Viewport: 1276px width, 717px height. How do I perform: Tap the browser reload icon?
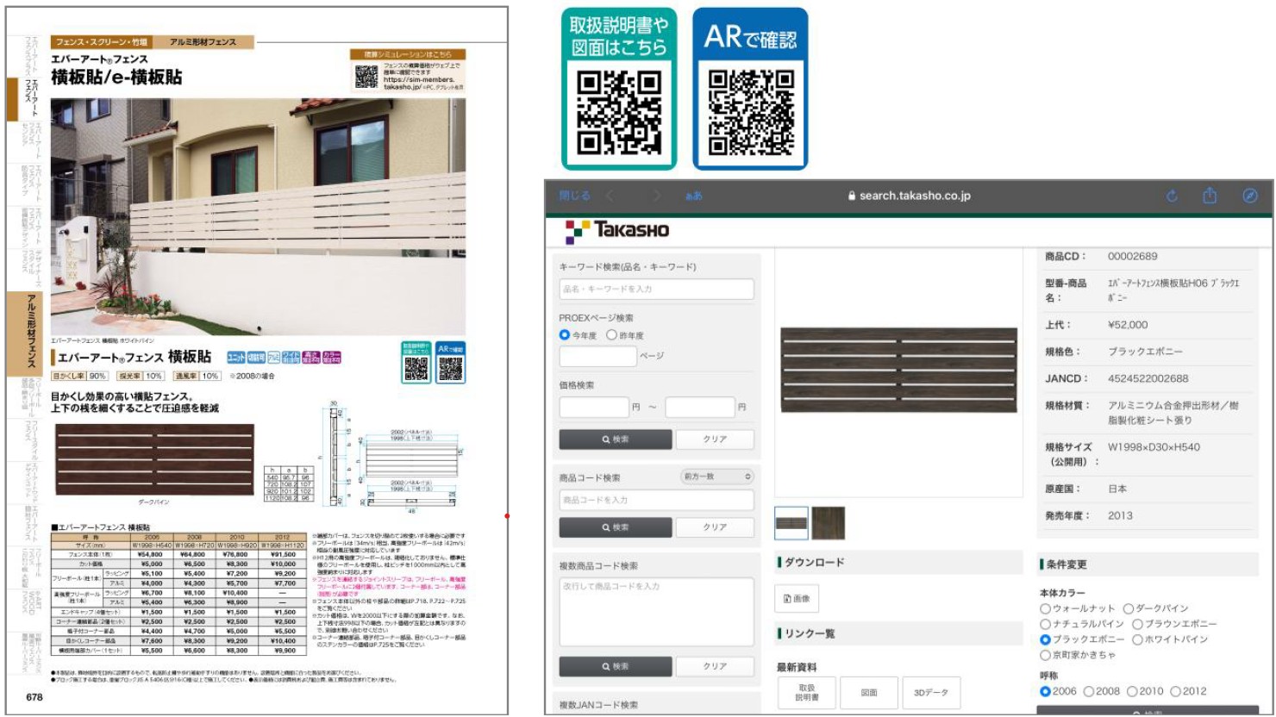click(x=1172, y=196)
